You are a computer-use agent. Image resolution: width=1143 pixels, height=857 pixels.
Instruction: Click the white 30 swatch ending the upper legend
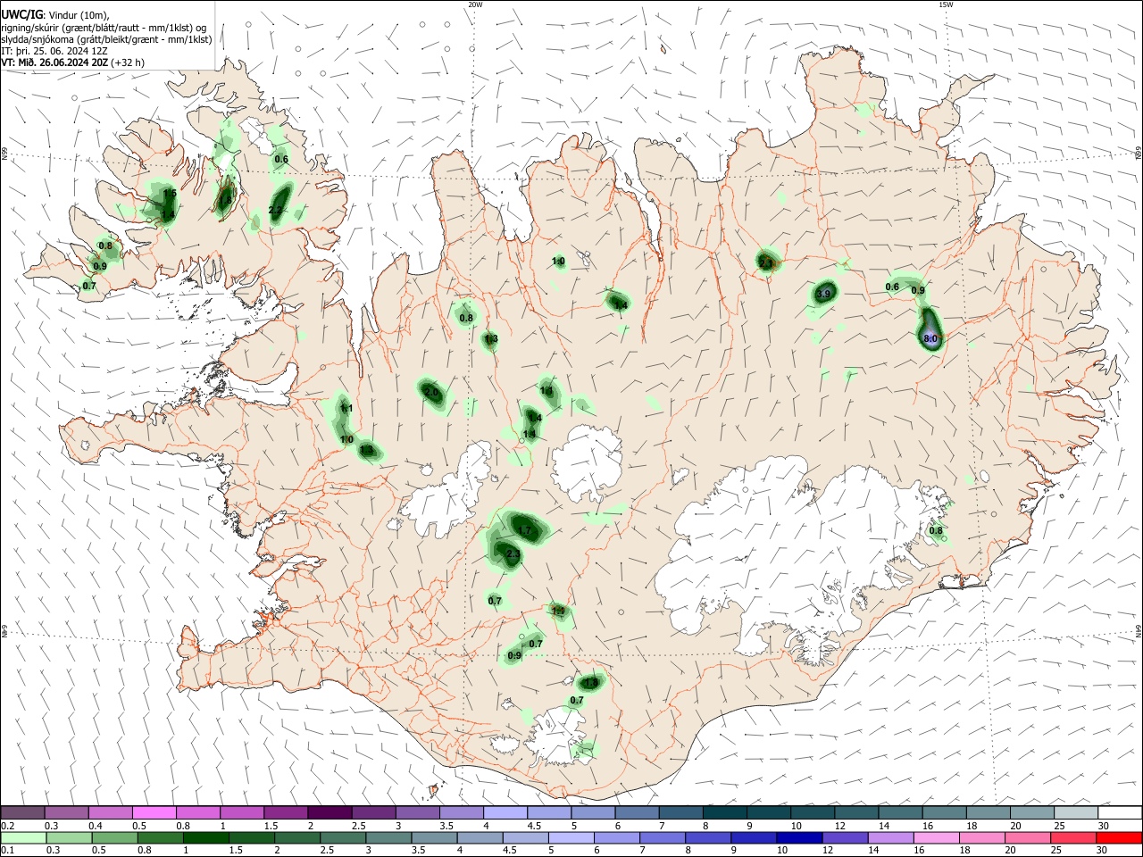1119,812
